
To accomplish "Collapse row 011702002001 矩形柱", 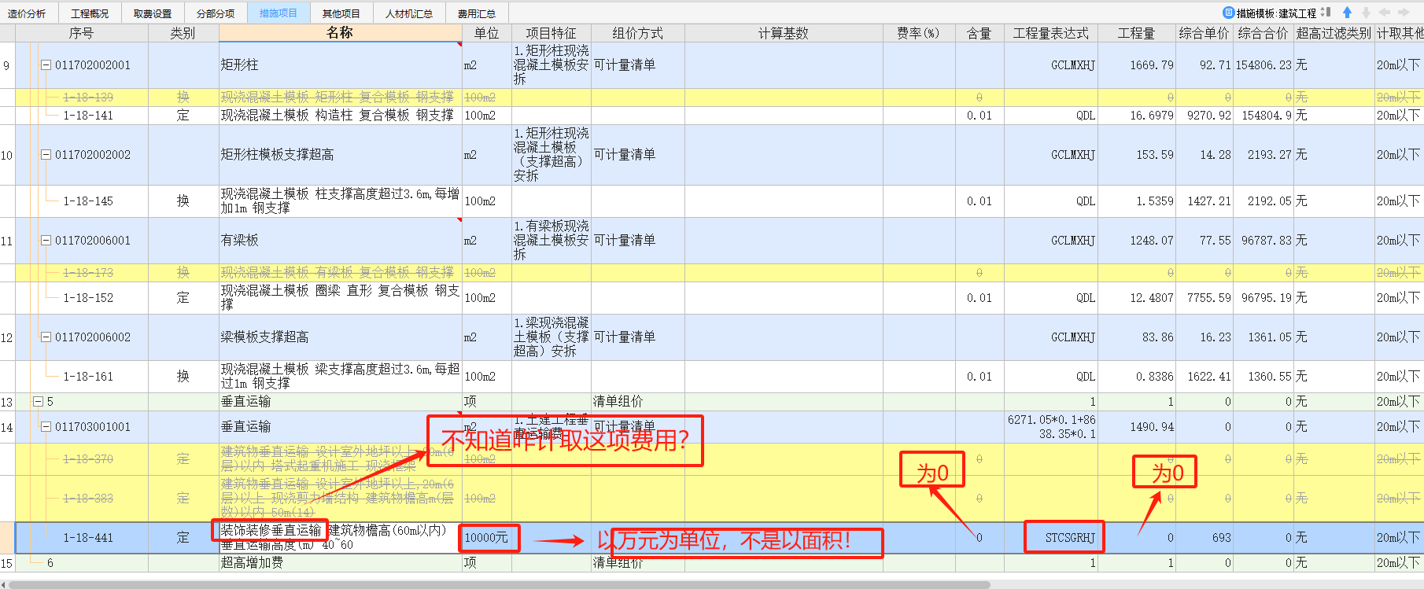I will click(46, 65).
